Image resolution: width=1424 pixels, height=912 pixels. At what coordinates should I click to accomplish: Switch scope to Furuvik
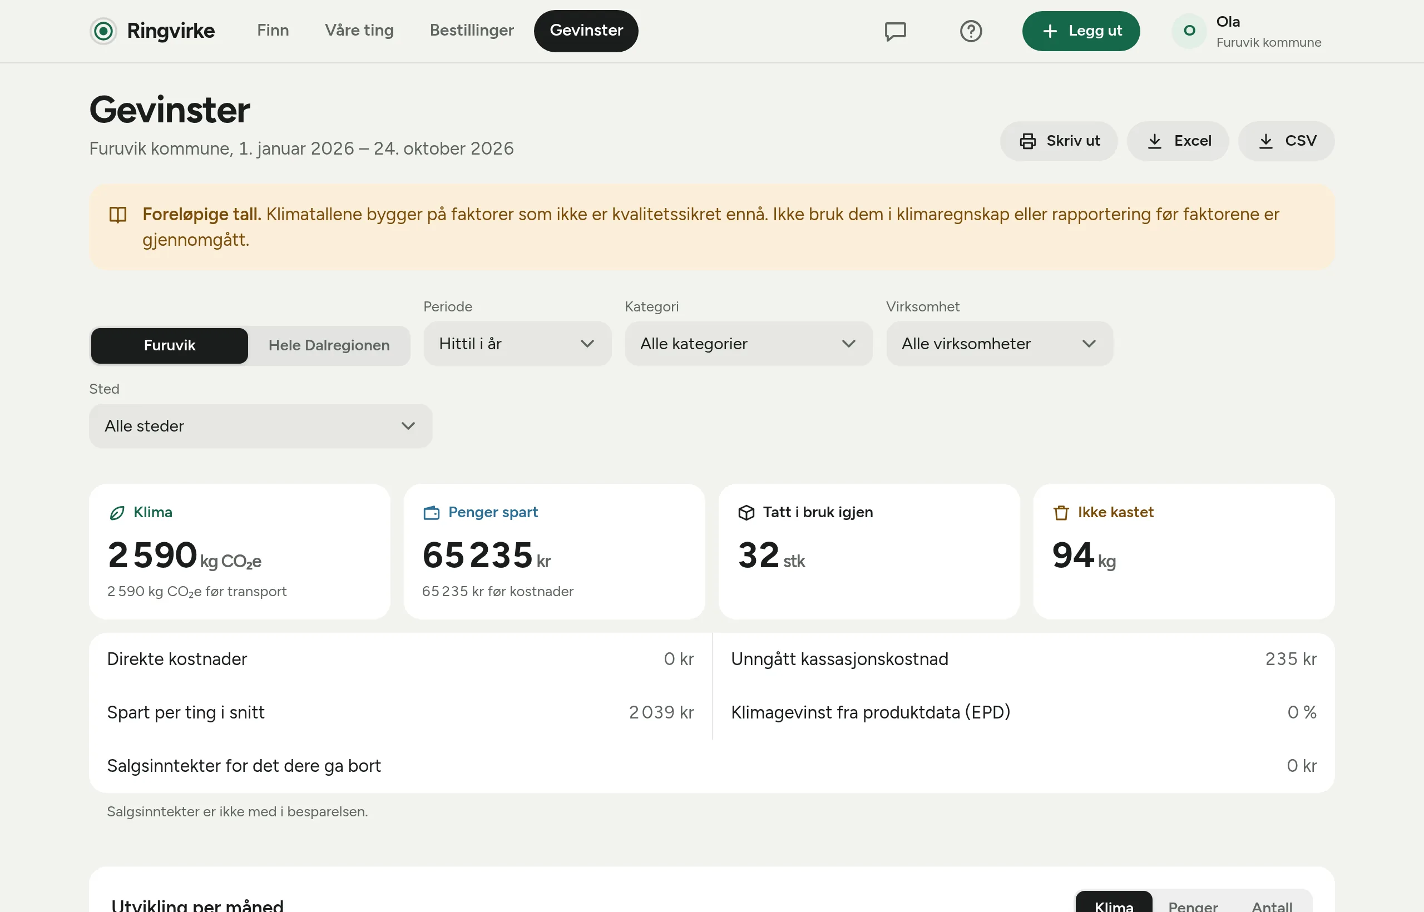pyautogui.click(x=170, y=346)
